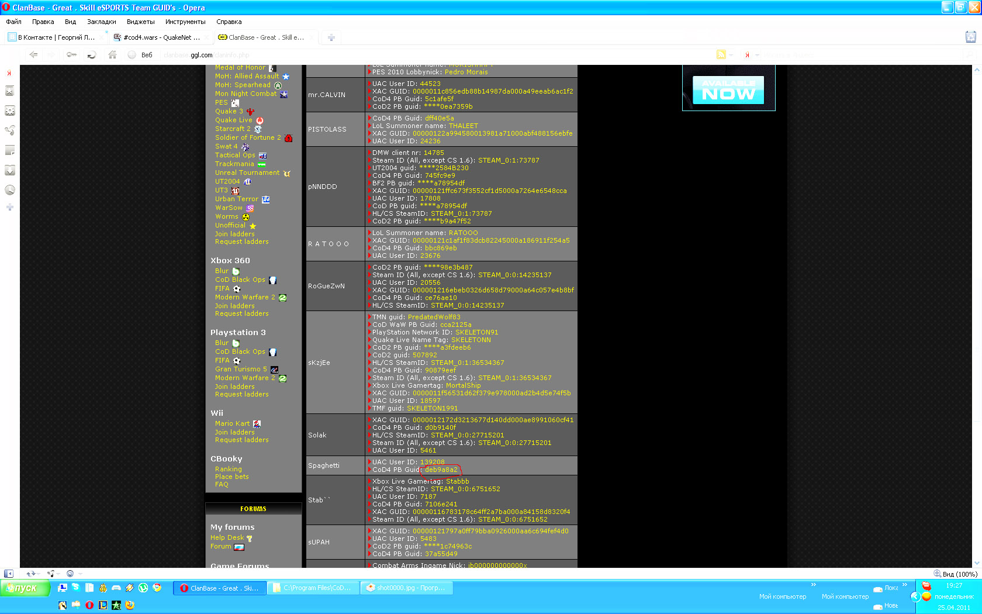The height and width of the screenshot is (614, 982).
Task: Launch Google Chrome from quick launch
Action: pos(157,588)
